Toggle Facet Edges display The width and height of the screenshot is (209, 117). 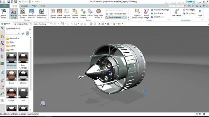[189, 13]
